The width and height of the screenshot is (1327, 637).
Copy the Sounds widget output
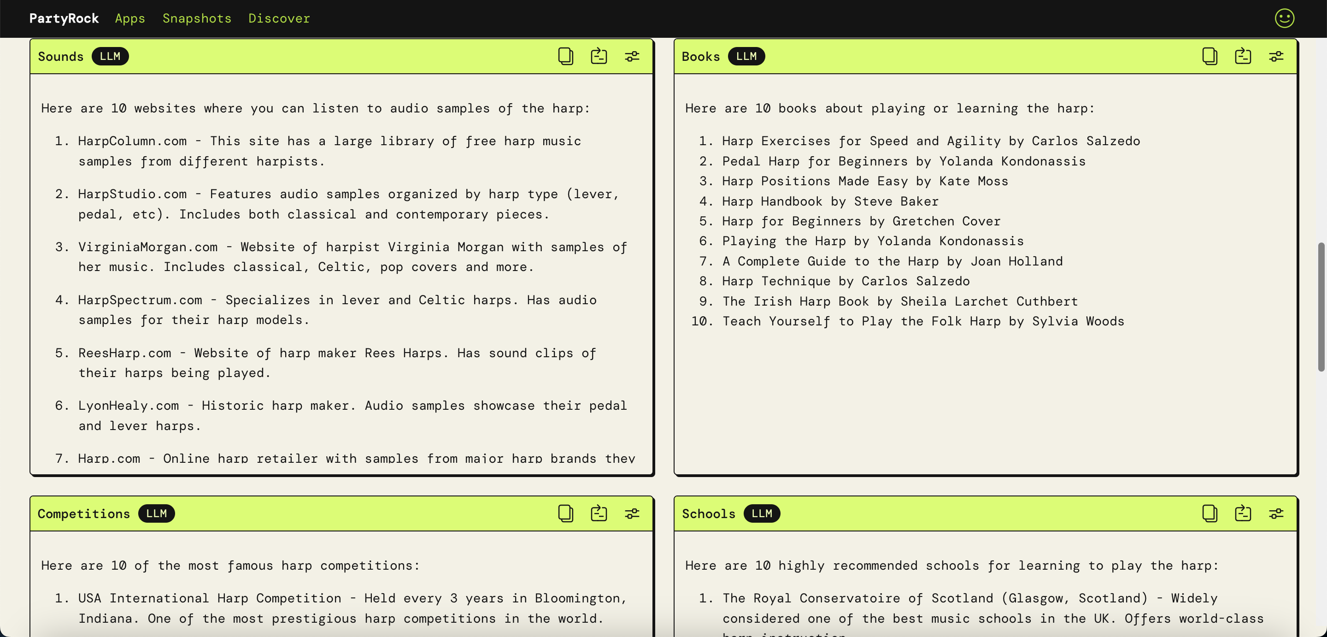[565, 56]
